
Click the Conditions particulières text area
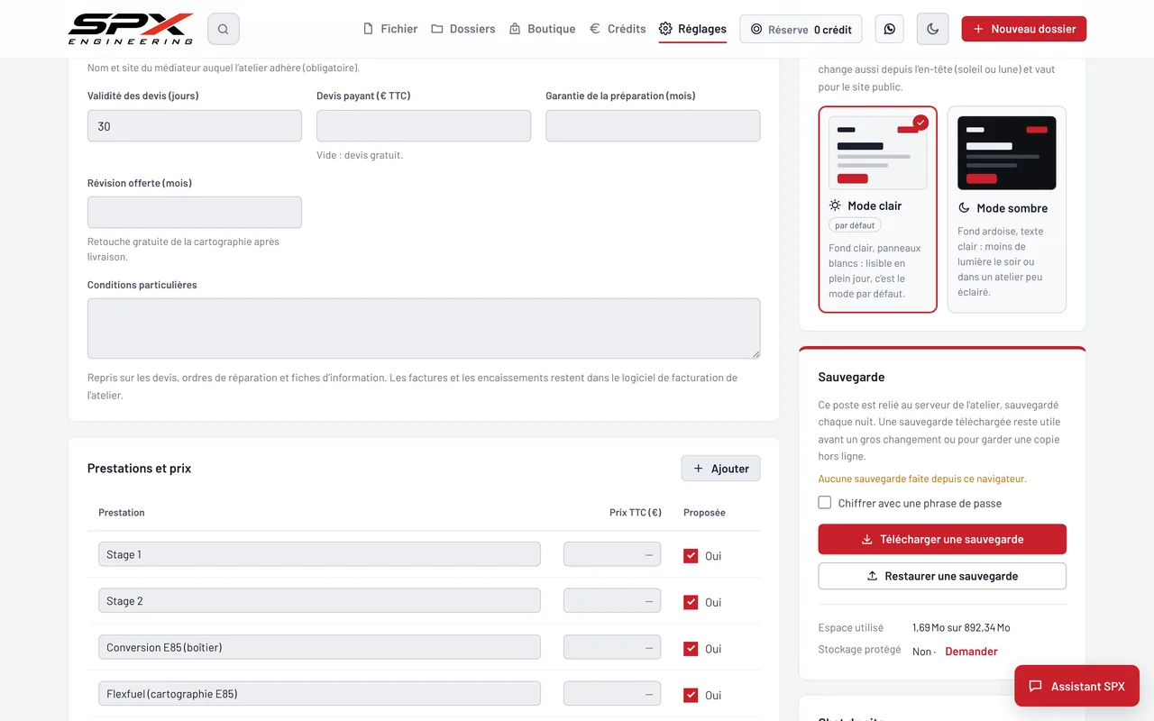424,328
